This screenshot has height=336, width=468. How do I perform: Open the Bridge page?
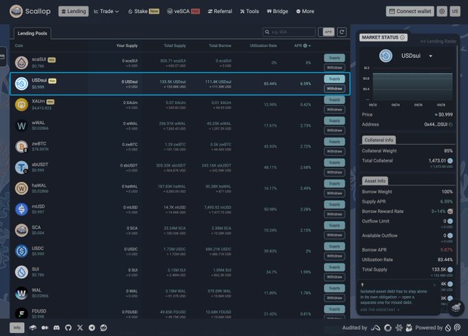(277, 11)
